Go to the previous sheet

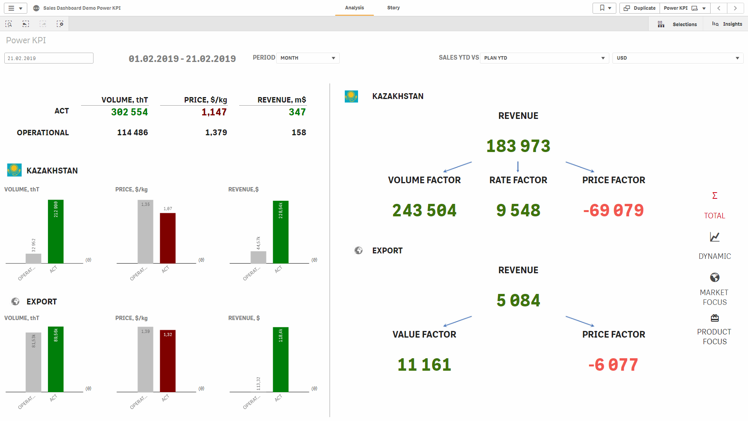719,8
